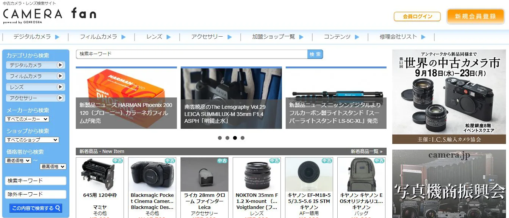Click arrow icon beside sidebar アクセサリー category
The height and width of the screenshot is (218, 509).
click(x=60, y=98)
